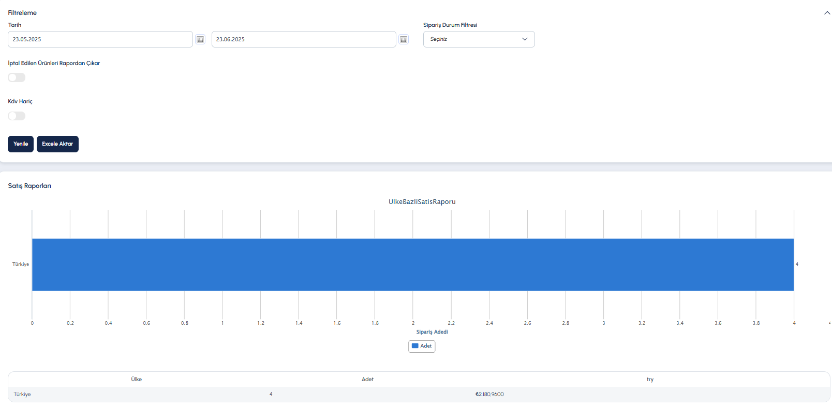Click Satış Raporları section heading
This screenshot has width=832, height=409.
pyautogui.click(x=29, y=186)
